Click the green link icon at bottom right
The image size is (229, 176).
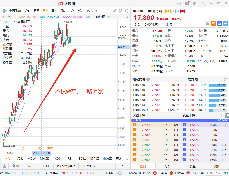pyautogui.click(x=226, y=173)
